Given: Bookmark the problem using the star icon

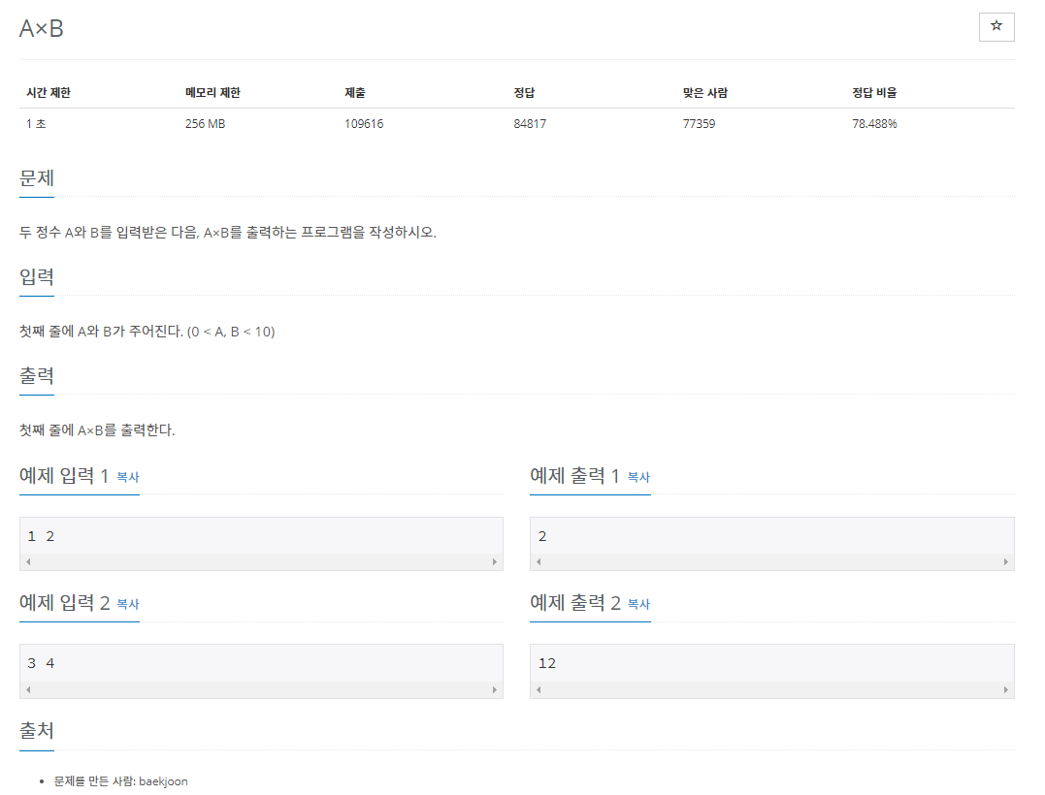Looking at the screenshot, I should click(x=996, y=26).
